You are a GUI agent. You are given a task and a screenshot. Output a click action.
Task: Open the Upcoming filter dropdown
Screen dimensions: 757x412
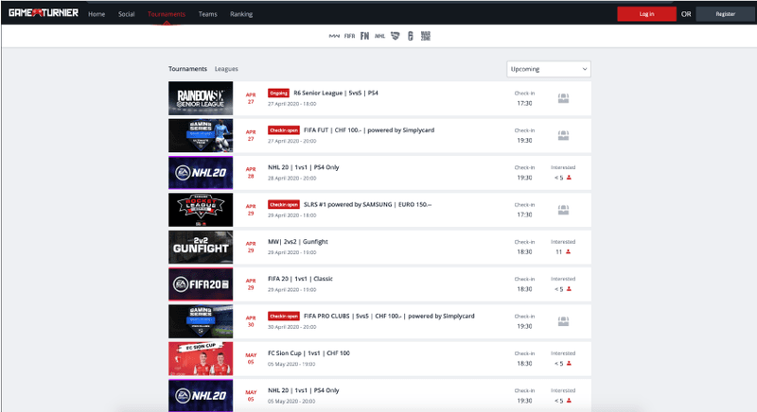click(x=549, y=69)
